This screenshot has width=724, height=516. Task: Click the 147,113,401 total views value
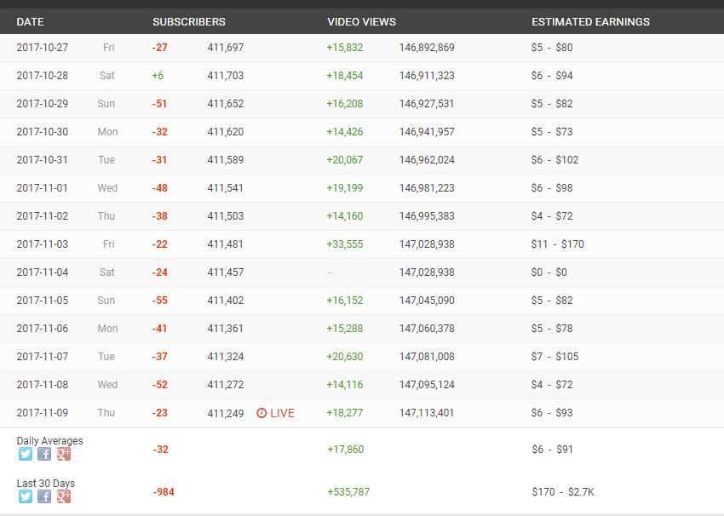pos(427,413)
